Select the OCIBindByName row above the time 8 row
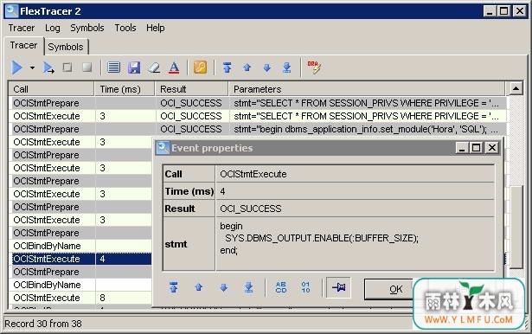Image resolution: width=532 pixels, height=334 pixels. [x=82, y=285]
